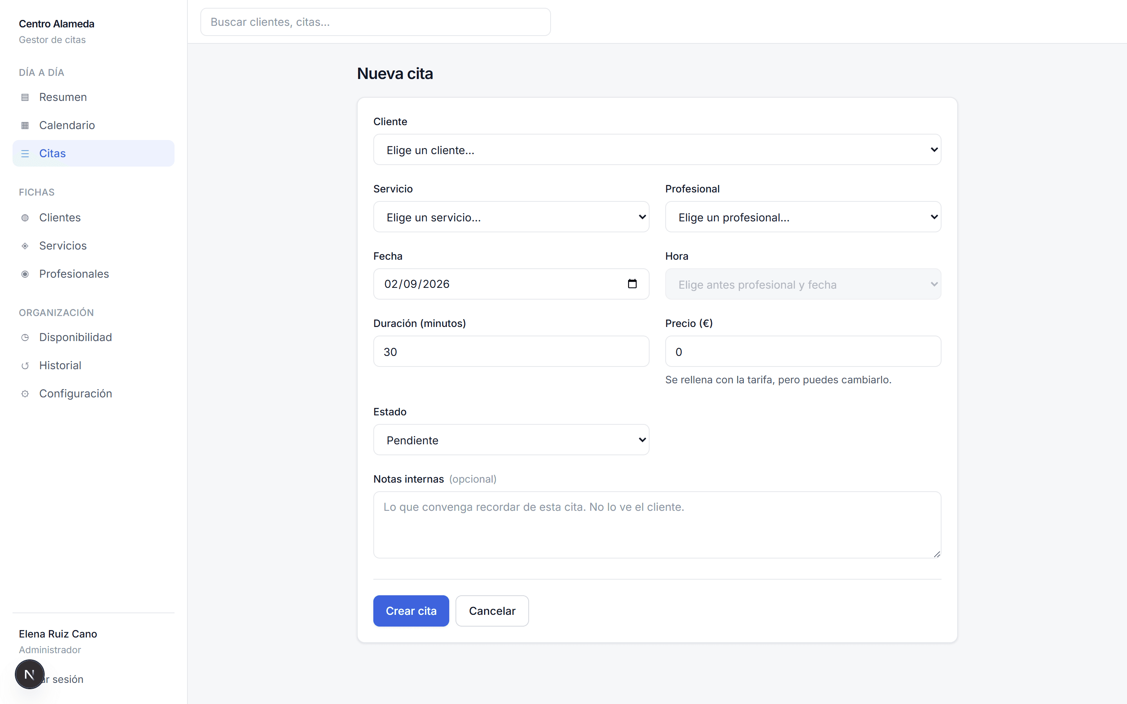Click the Crear cita button

411,611
